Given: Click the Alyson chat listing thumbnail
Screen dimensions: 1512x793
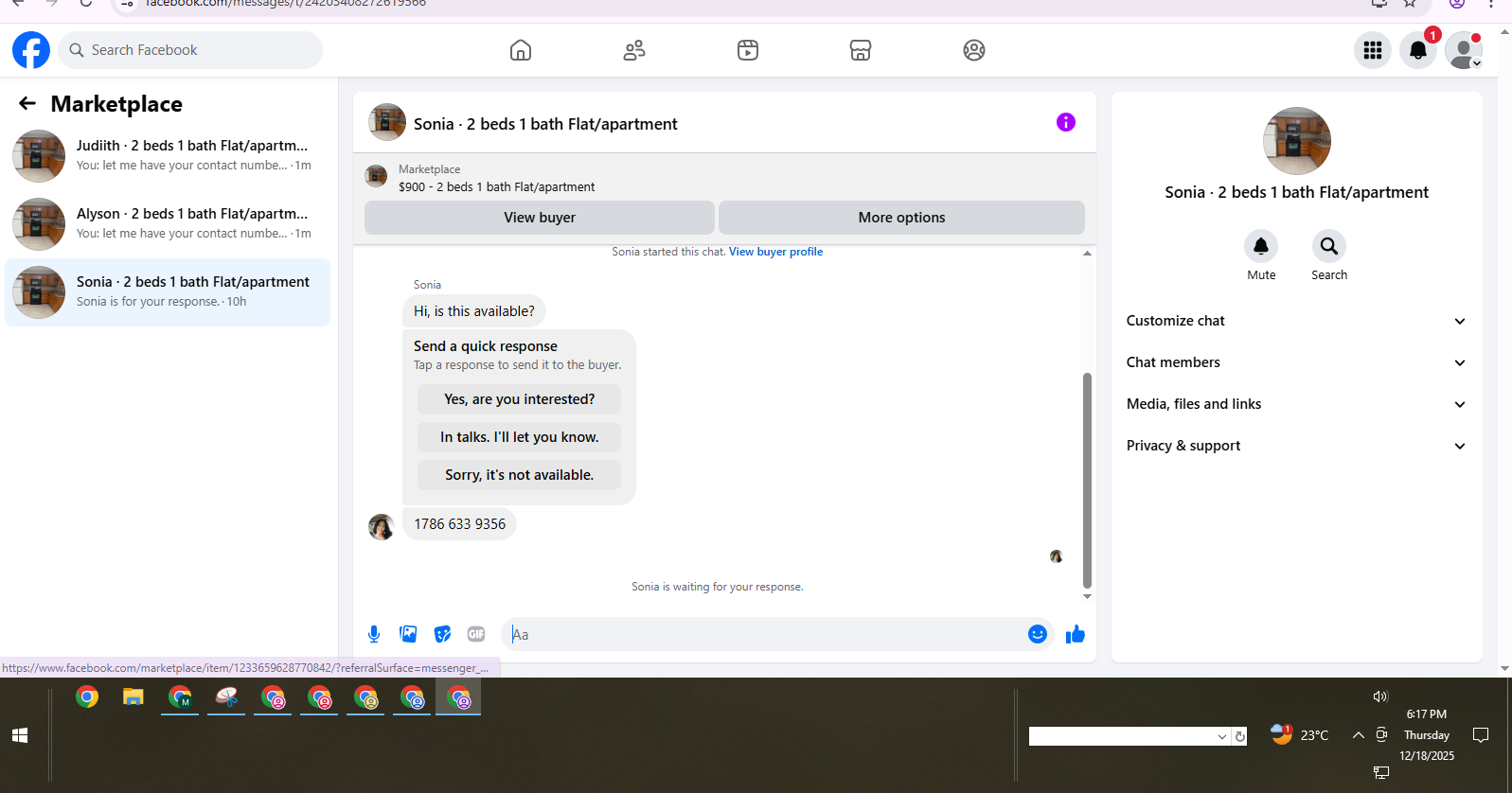Looking at the screenshot, I should [39, 224].
